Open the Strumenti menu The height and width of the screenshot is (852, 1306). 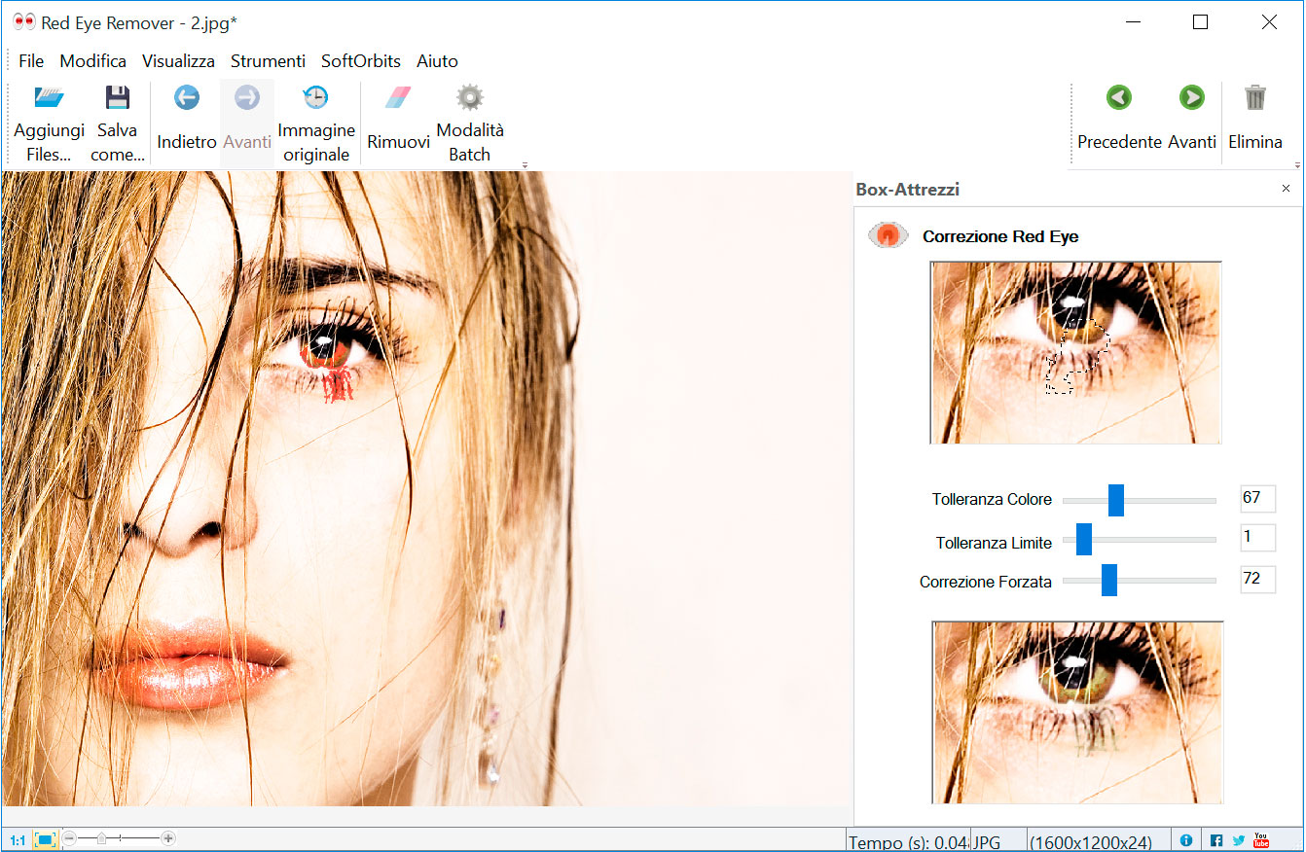[x=268, y=61]
